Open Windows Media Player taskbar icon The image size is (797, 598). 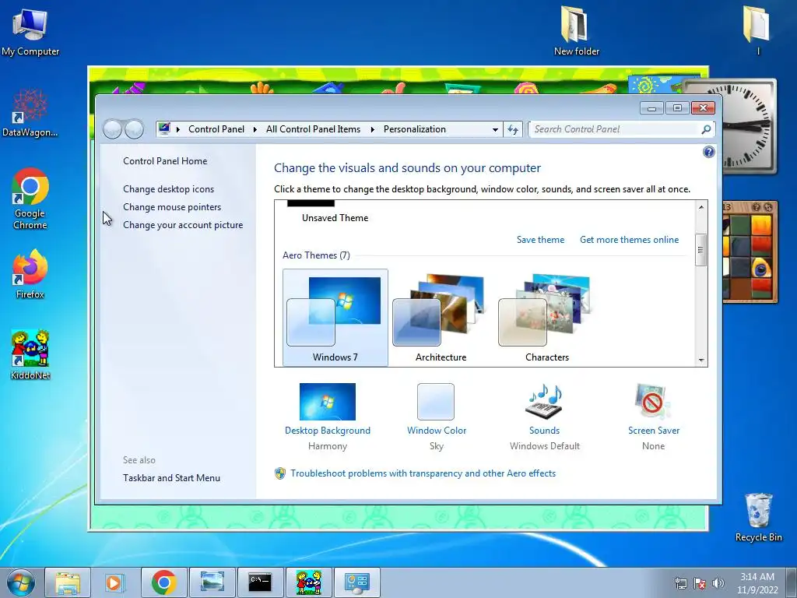point(115,582)
